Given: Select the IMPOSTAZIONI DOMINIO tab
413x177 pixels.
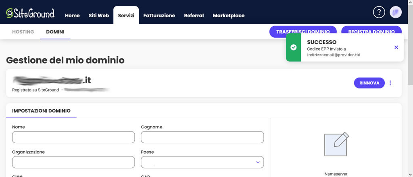Looking at the screenshot, I should click(x=42, y=111).
